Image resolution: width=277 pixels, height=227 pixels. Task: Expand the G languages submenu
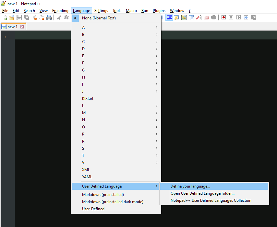[x=116, y=70]
